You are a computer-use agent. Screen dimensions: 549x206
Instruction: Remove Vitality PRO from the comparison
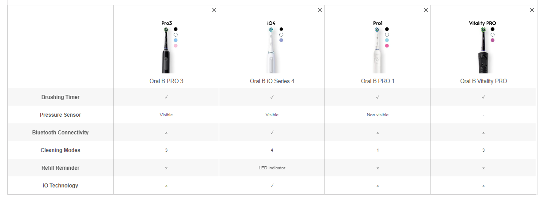[532, 10]
